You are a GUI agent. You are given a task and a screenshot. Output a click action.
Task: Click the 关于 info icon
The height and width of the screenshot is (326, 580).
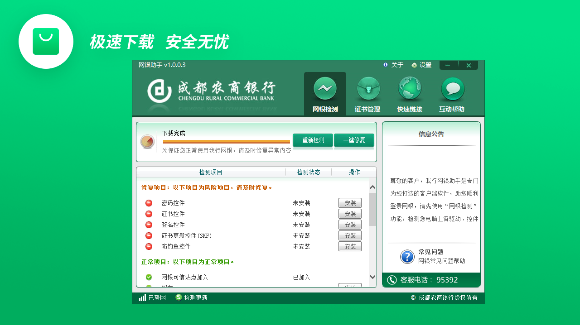pos(385,65)
